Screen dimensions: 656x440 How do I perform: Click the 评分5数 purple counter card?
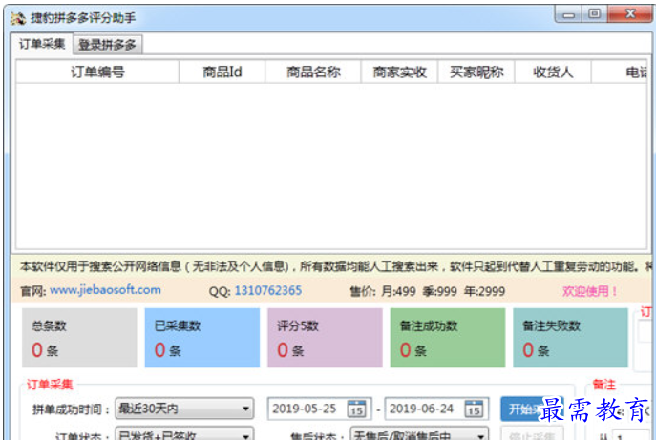pos(325,338)
